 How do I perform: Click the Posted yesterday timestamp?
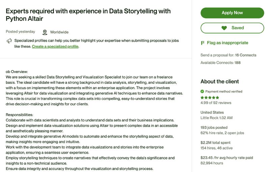click(x=20, y=32)
